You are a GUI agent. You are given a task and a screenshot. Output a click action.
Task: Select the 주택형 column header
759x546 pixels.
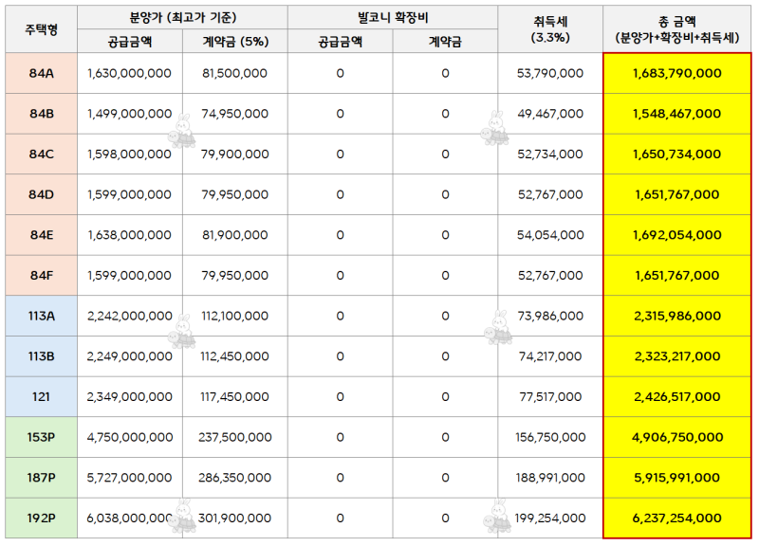[41, 29]
